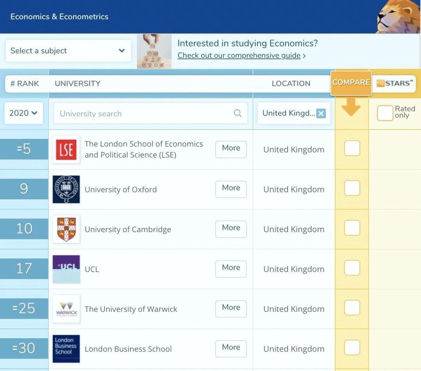
Task: Check LSE's compare checkbox
Action: pos(352,148)
